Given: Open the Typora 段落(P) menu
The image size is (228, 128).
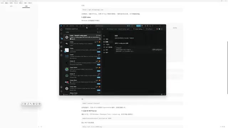Looking at the screenshot, I should (x=11, y=3).
